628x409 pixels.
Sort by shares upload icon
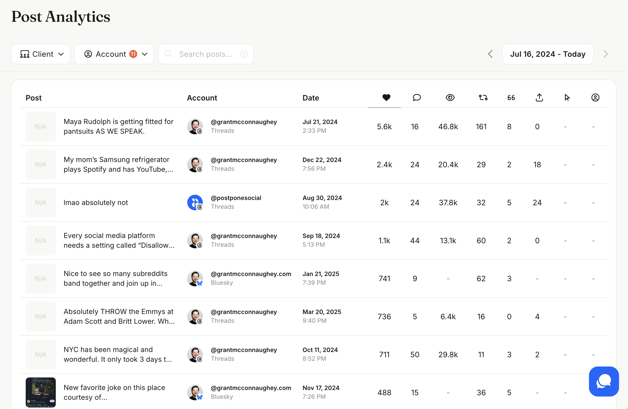coord(539,98)
